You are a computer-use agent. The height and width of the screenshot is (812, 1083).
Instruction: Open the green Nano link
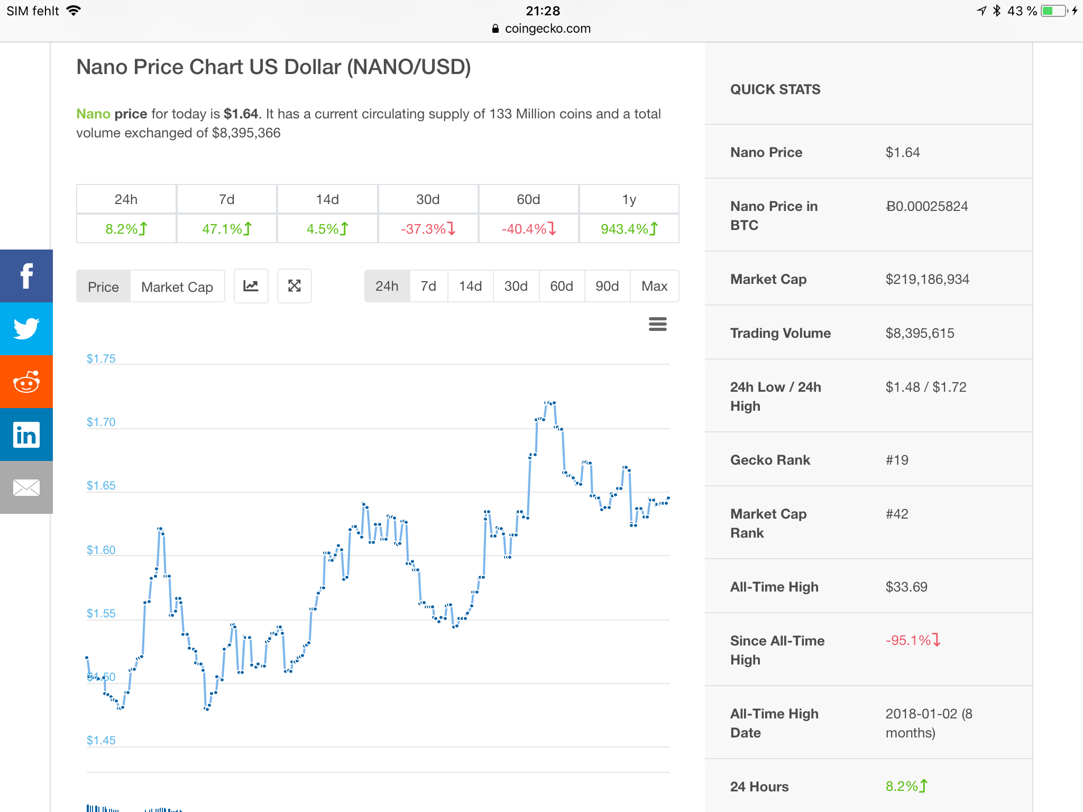click(x=93, y=114)
